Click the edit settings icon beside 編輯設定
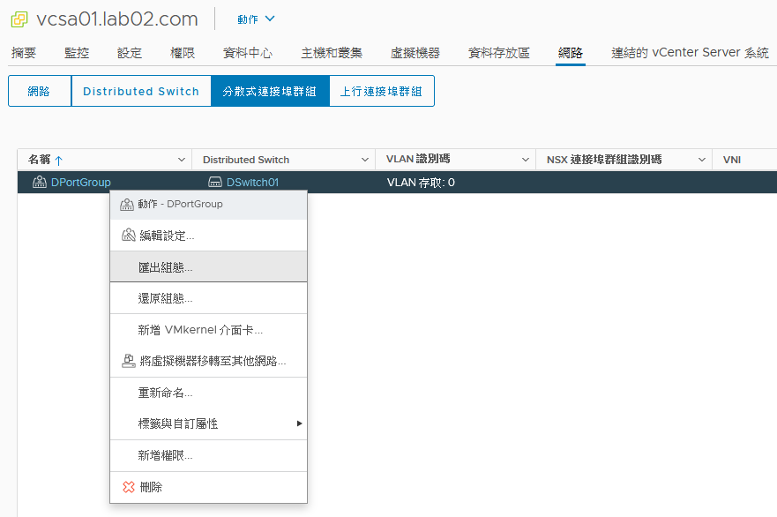This screenshot has width=777, height=517. 129,235
